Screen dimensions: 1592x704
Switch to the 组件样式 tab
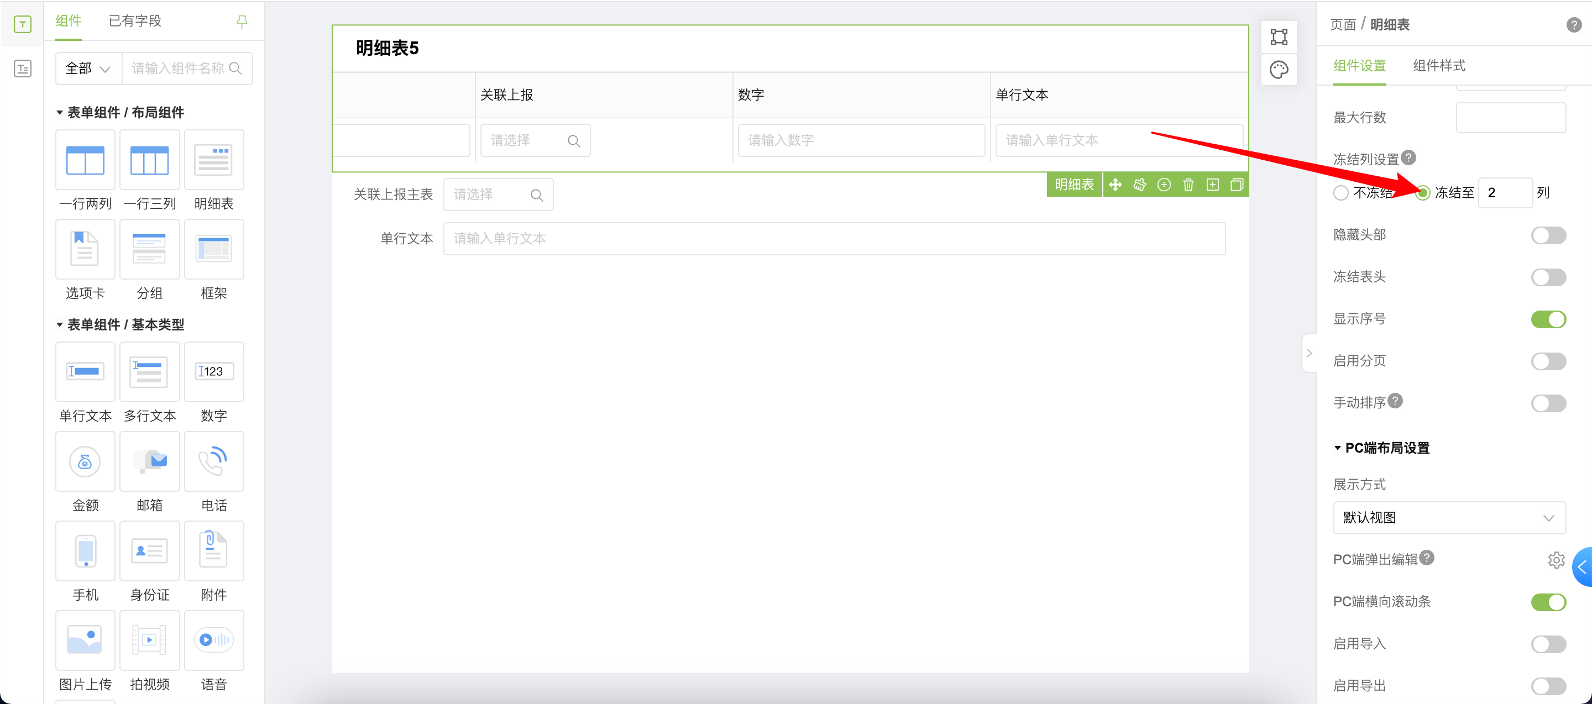tap(1439, 65)
